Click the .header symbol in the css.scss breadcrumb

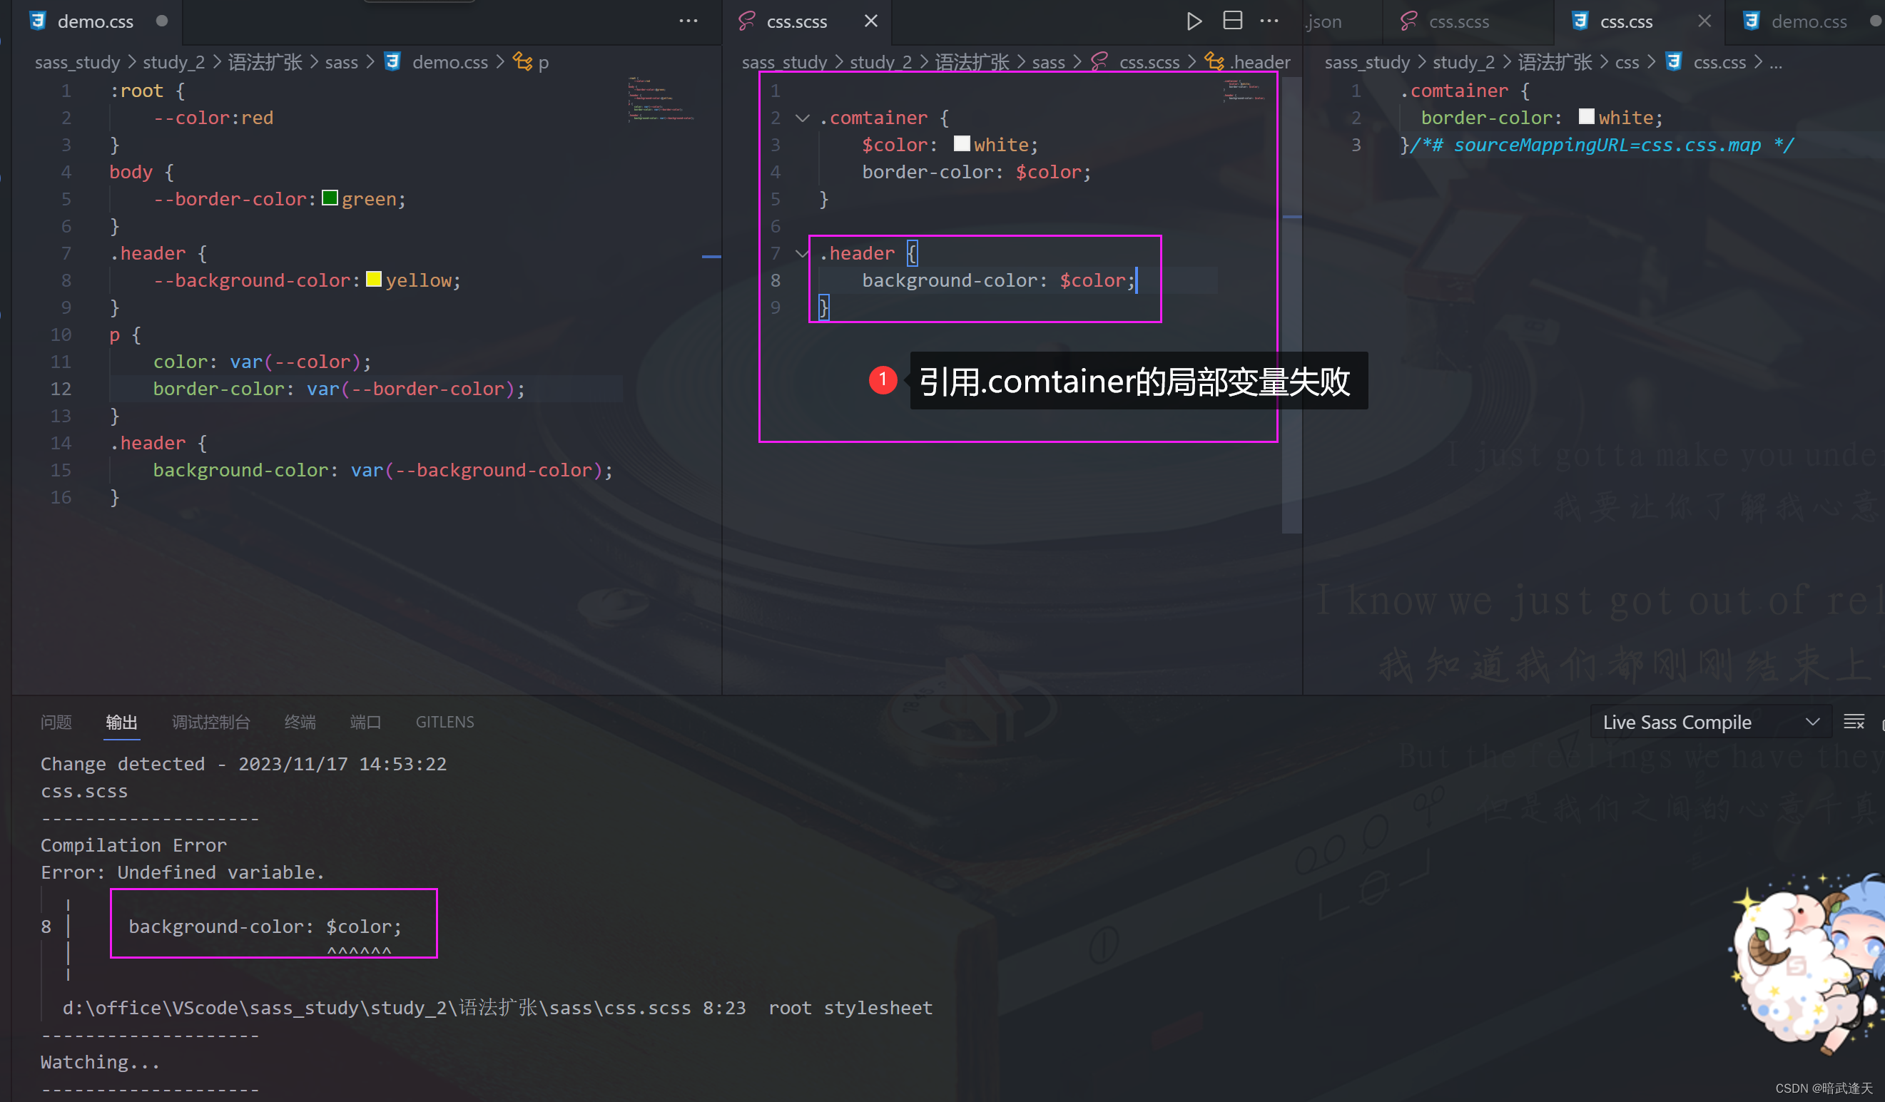[x=1261, y=62]
